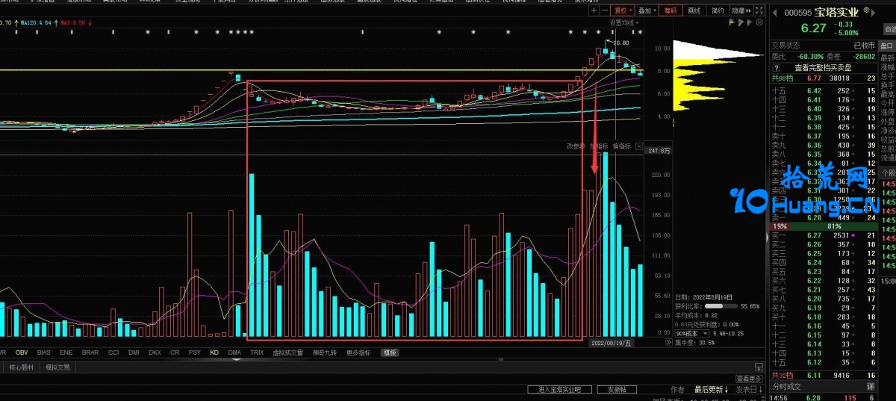Click 改参数 to edit indicator parameters

click(x=576, y=146)
